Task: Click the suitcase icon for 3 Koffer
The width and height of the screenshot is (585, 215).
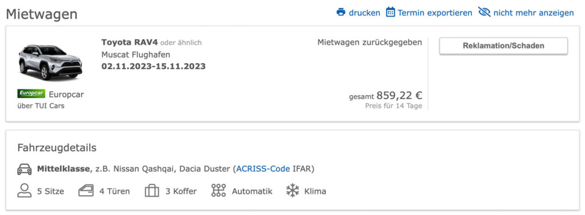Action: pyautogui.click(x=152, y=191)
